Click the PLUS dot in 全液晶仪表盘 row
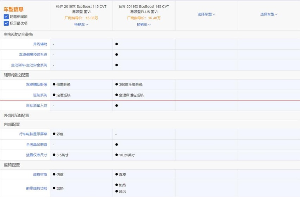Viewport: 300px width, 197px height. click(117, 145)
